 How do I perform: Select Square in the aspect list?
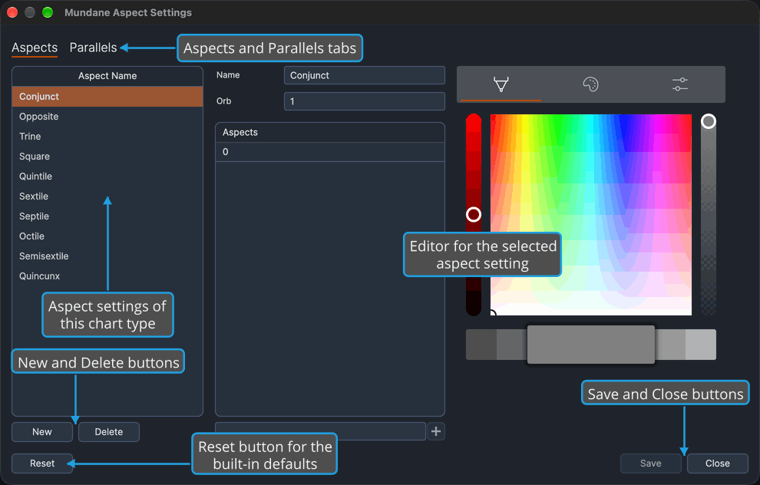(107, 156)
